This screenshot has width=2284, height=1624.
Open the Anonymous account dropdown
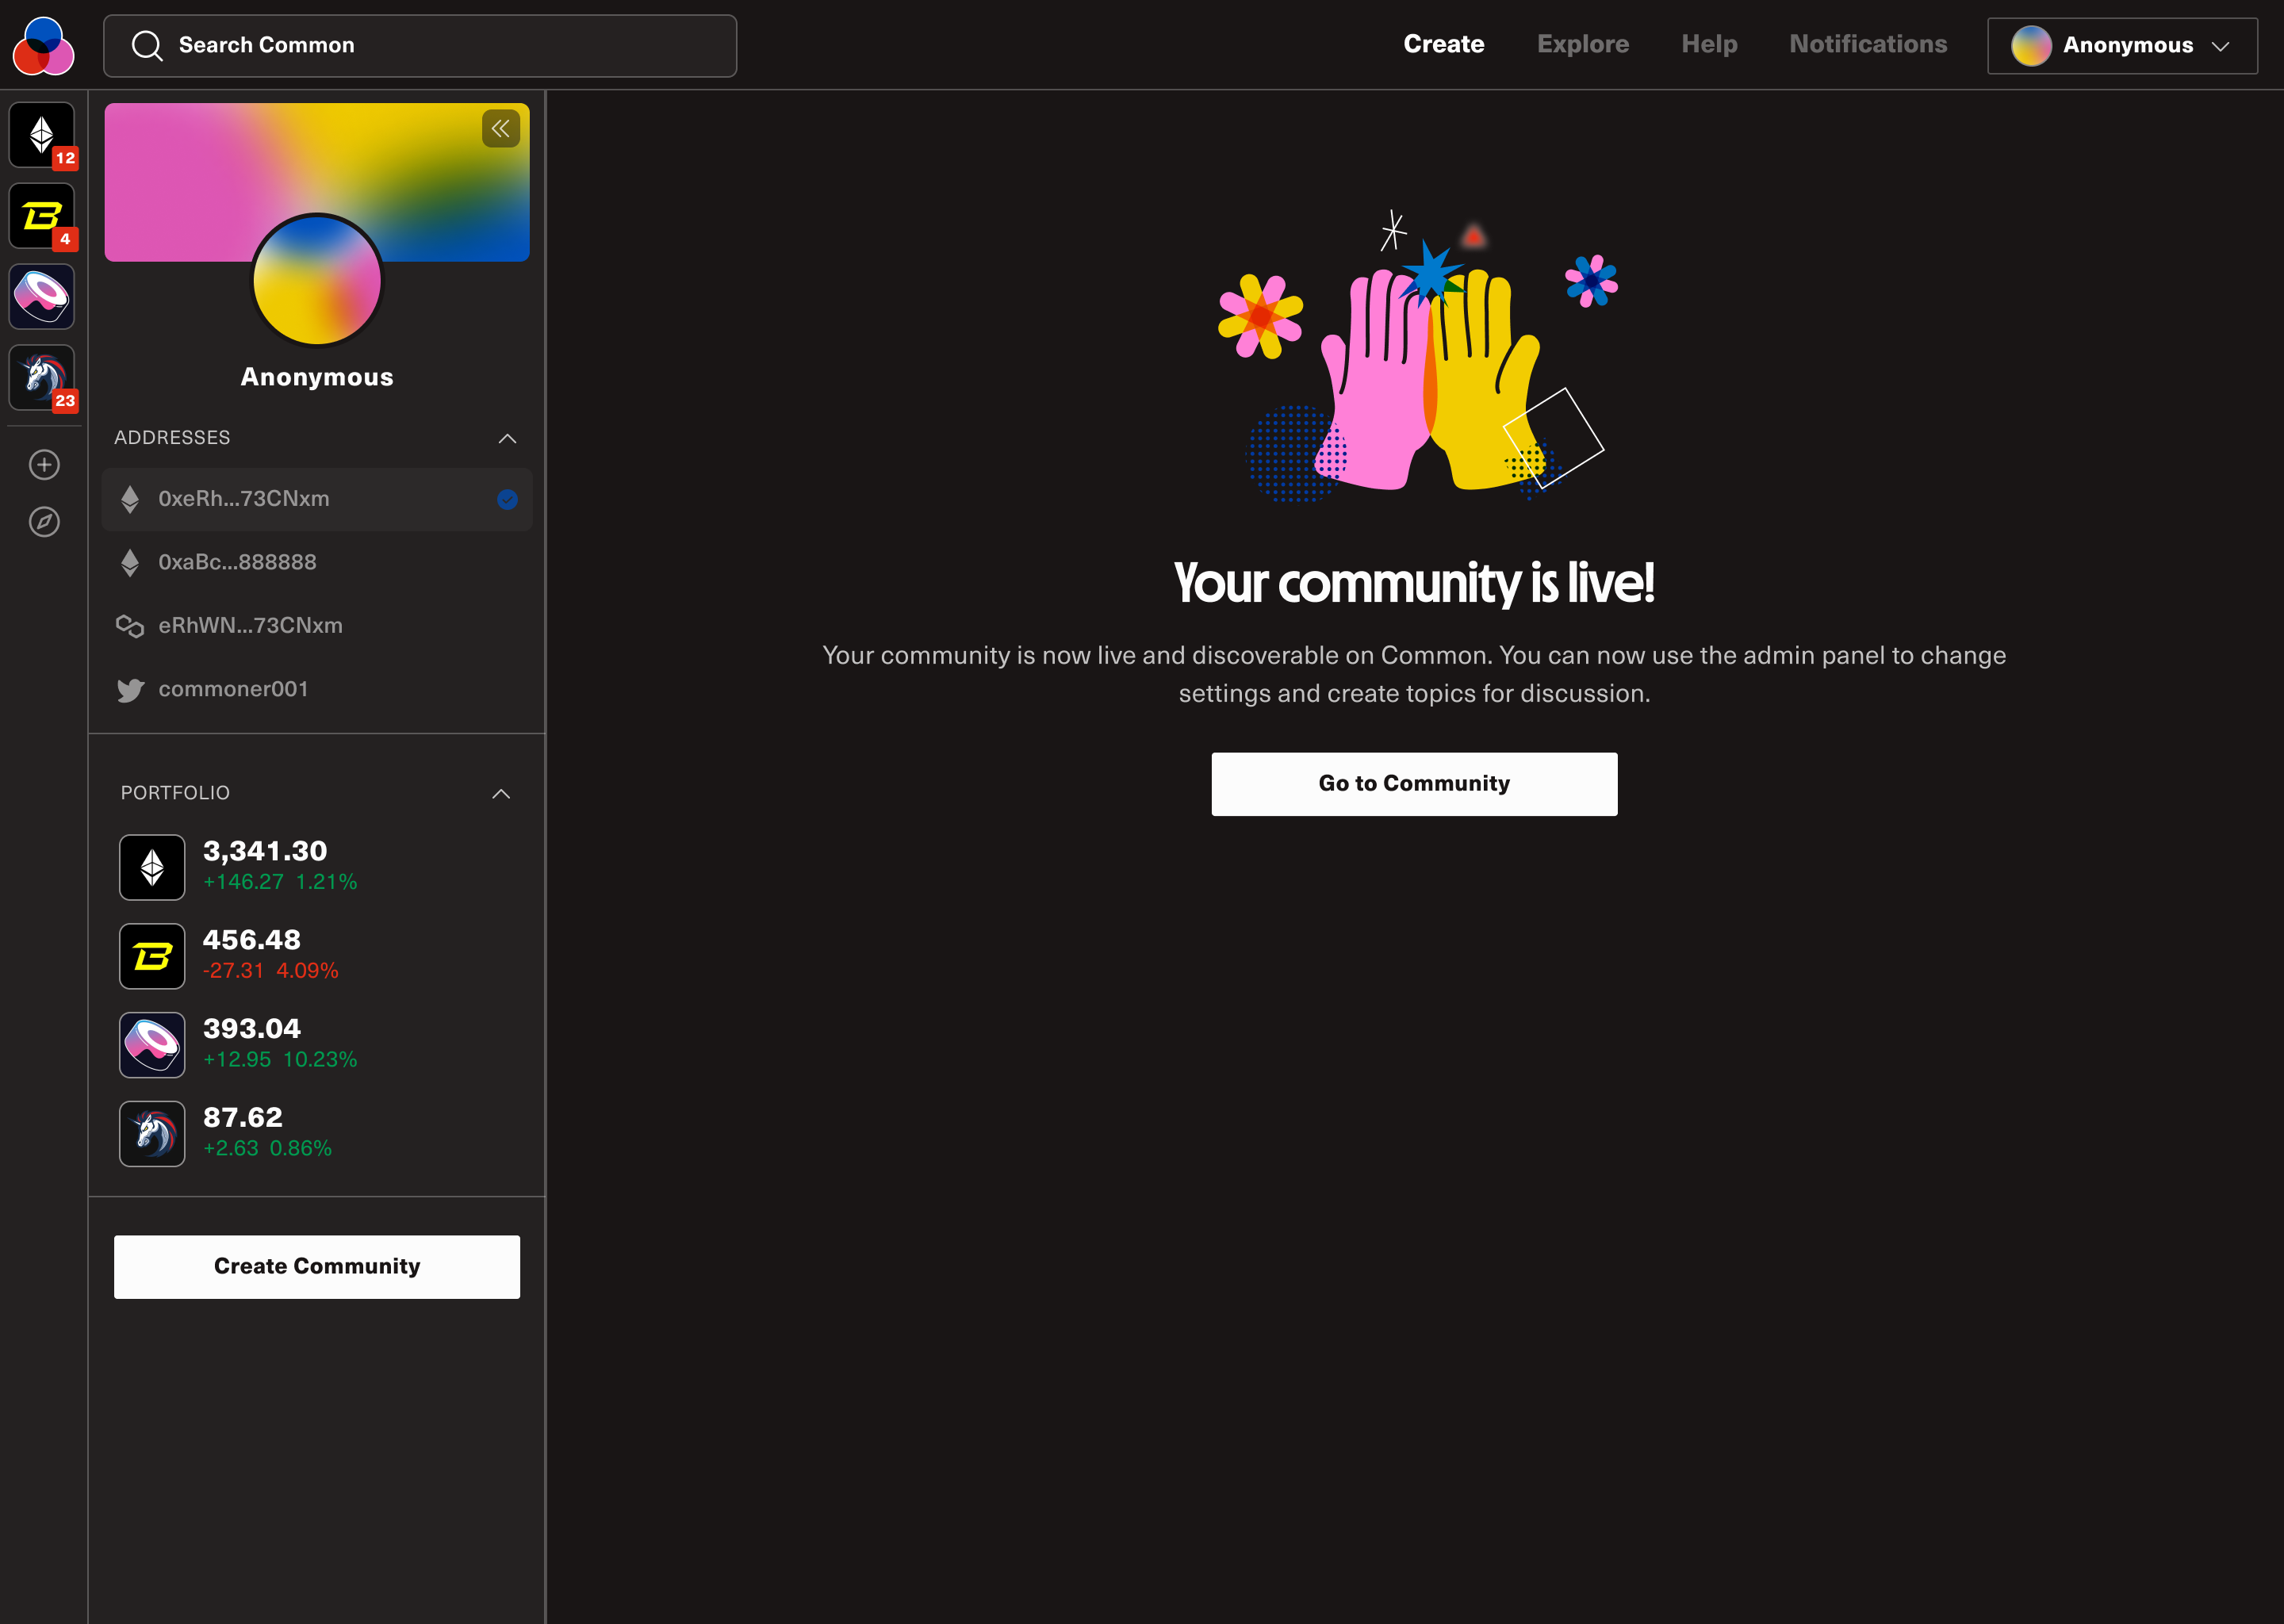click(x=2121, y=46)
